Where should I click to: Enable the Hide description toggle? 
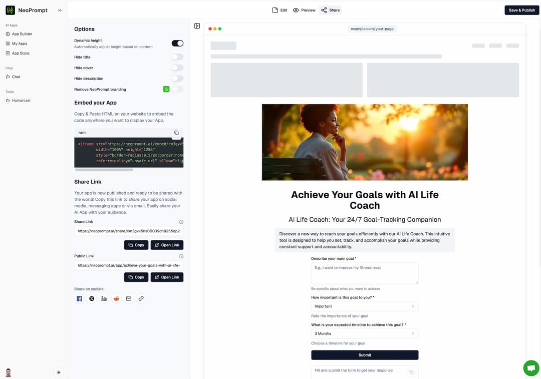[177, 78]
